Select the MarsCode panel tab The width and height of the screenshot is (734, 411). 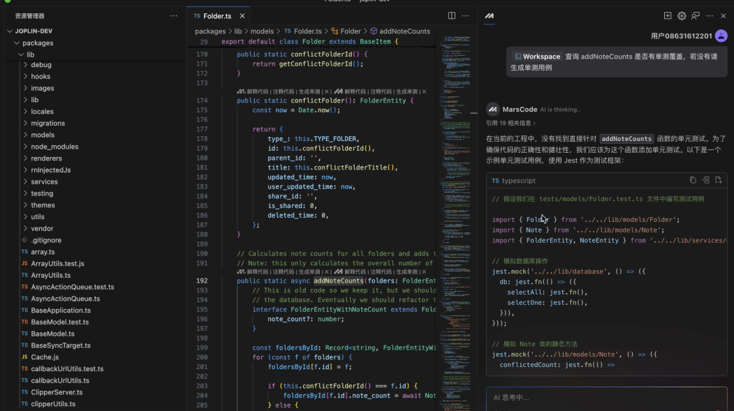click(490, 16)
